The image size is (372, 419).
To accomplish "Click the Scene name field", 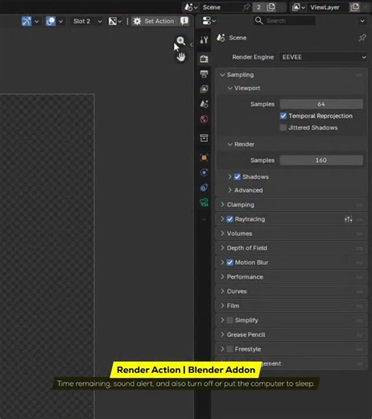I will tap(221, 7).
